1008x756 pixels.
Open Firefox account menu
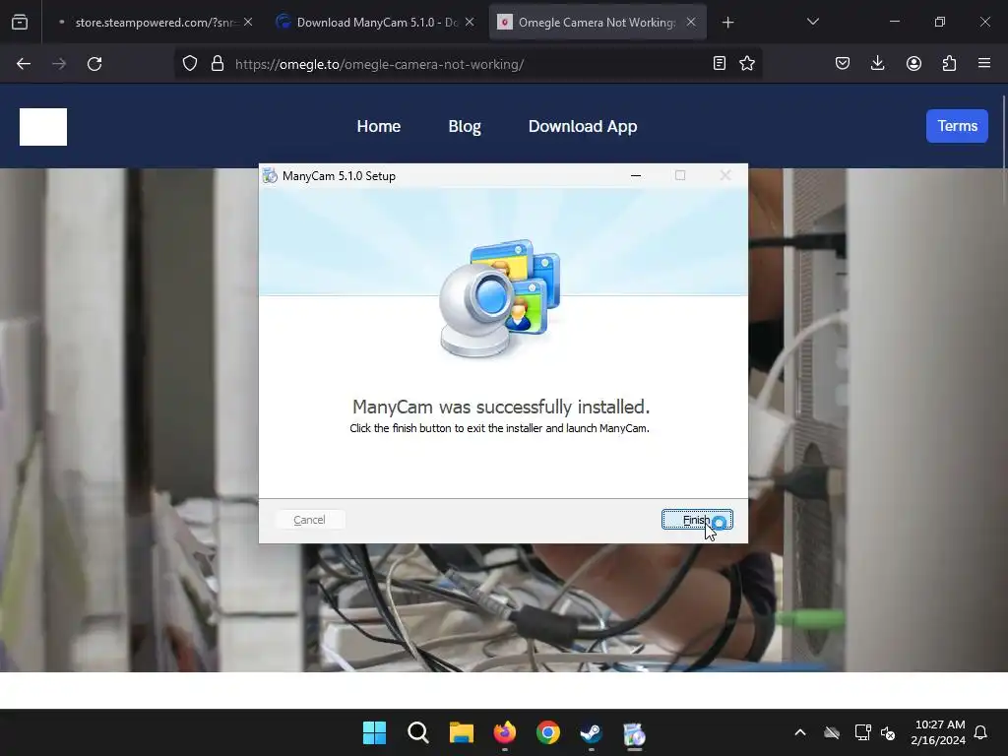tap(913, 64)
